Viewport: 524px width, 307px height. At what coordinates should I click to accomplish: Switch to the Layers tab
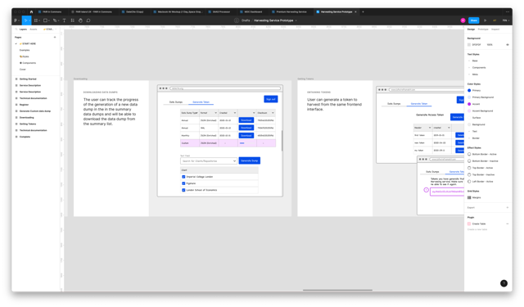click(x=23, y=29)
